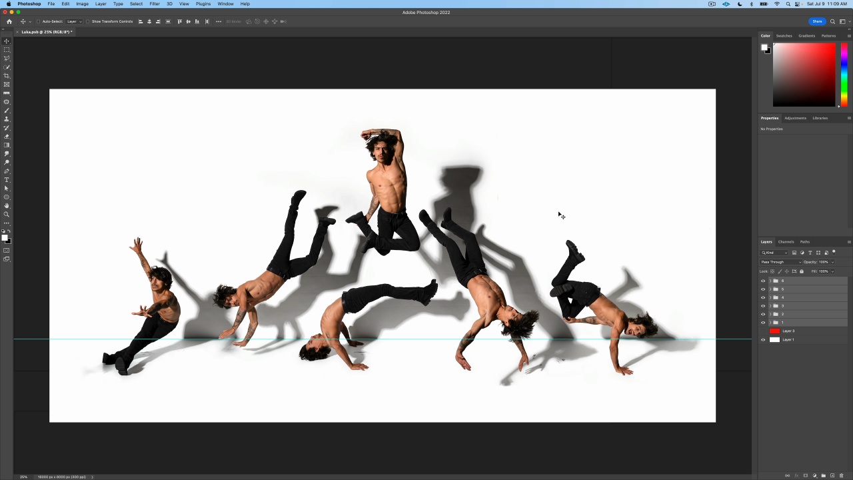Click the Home icon in options bar

point(9,21)
